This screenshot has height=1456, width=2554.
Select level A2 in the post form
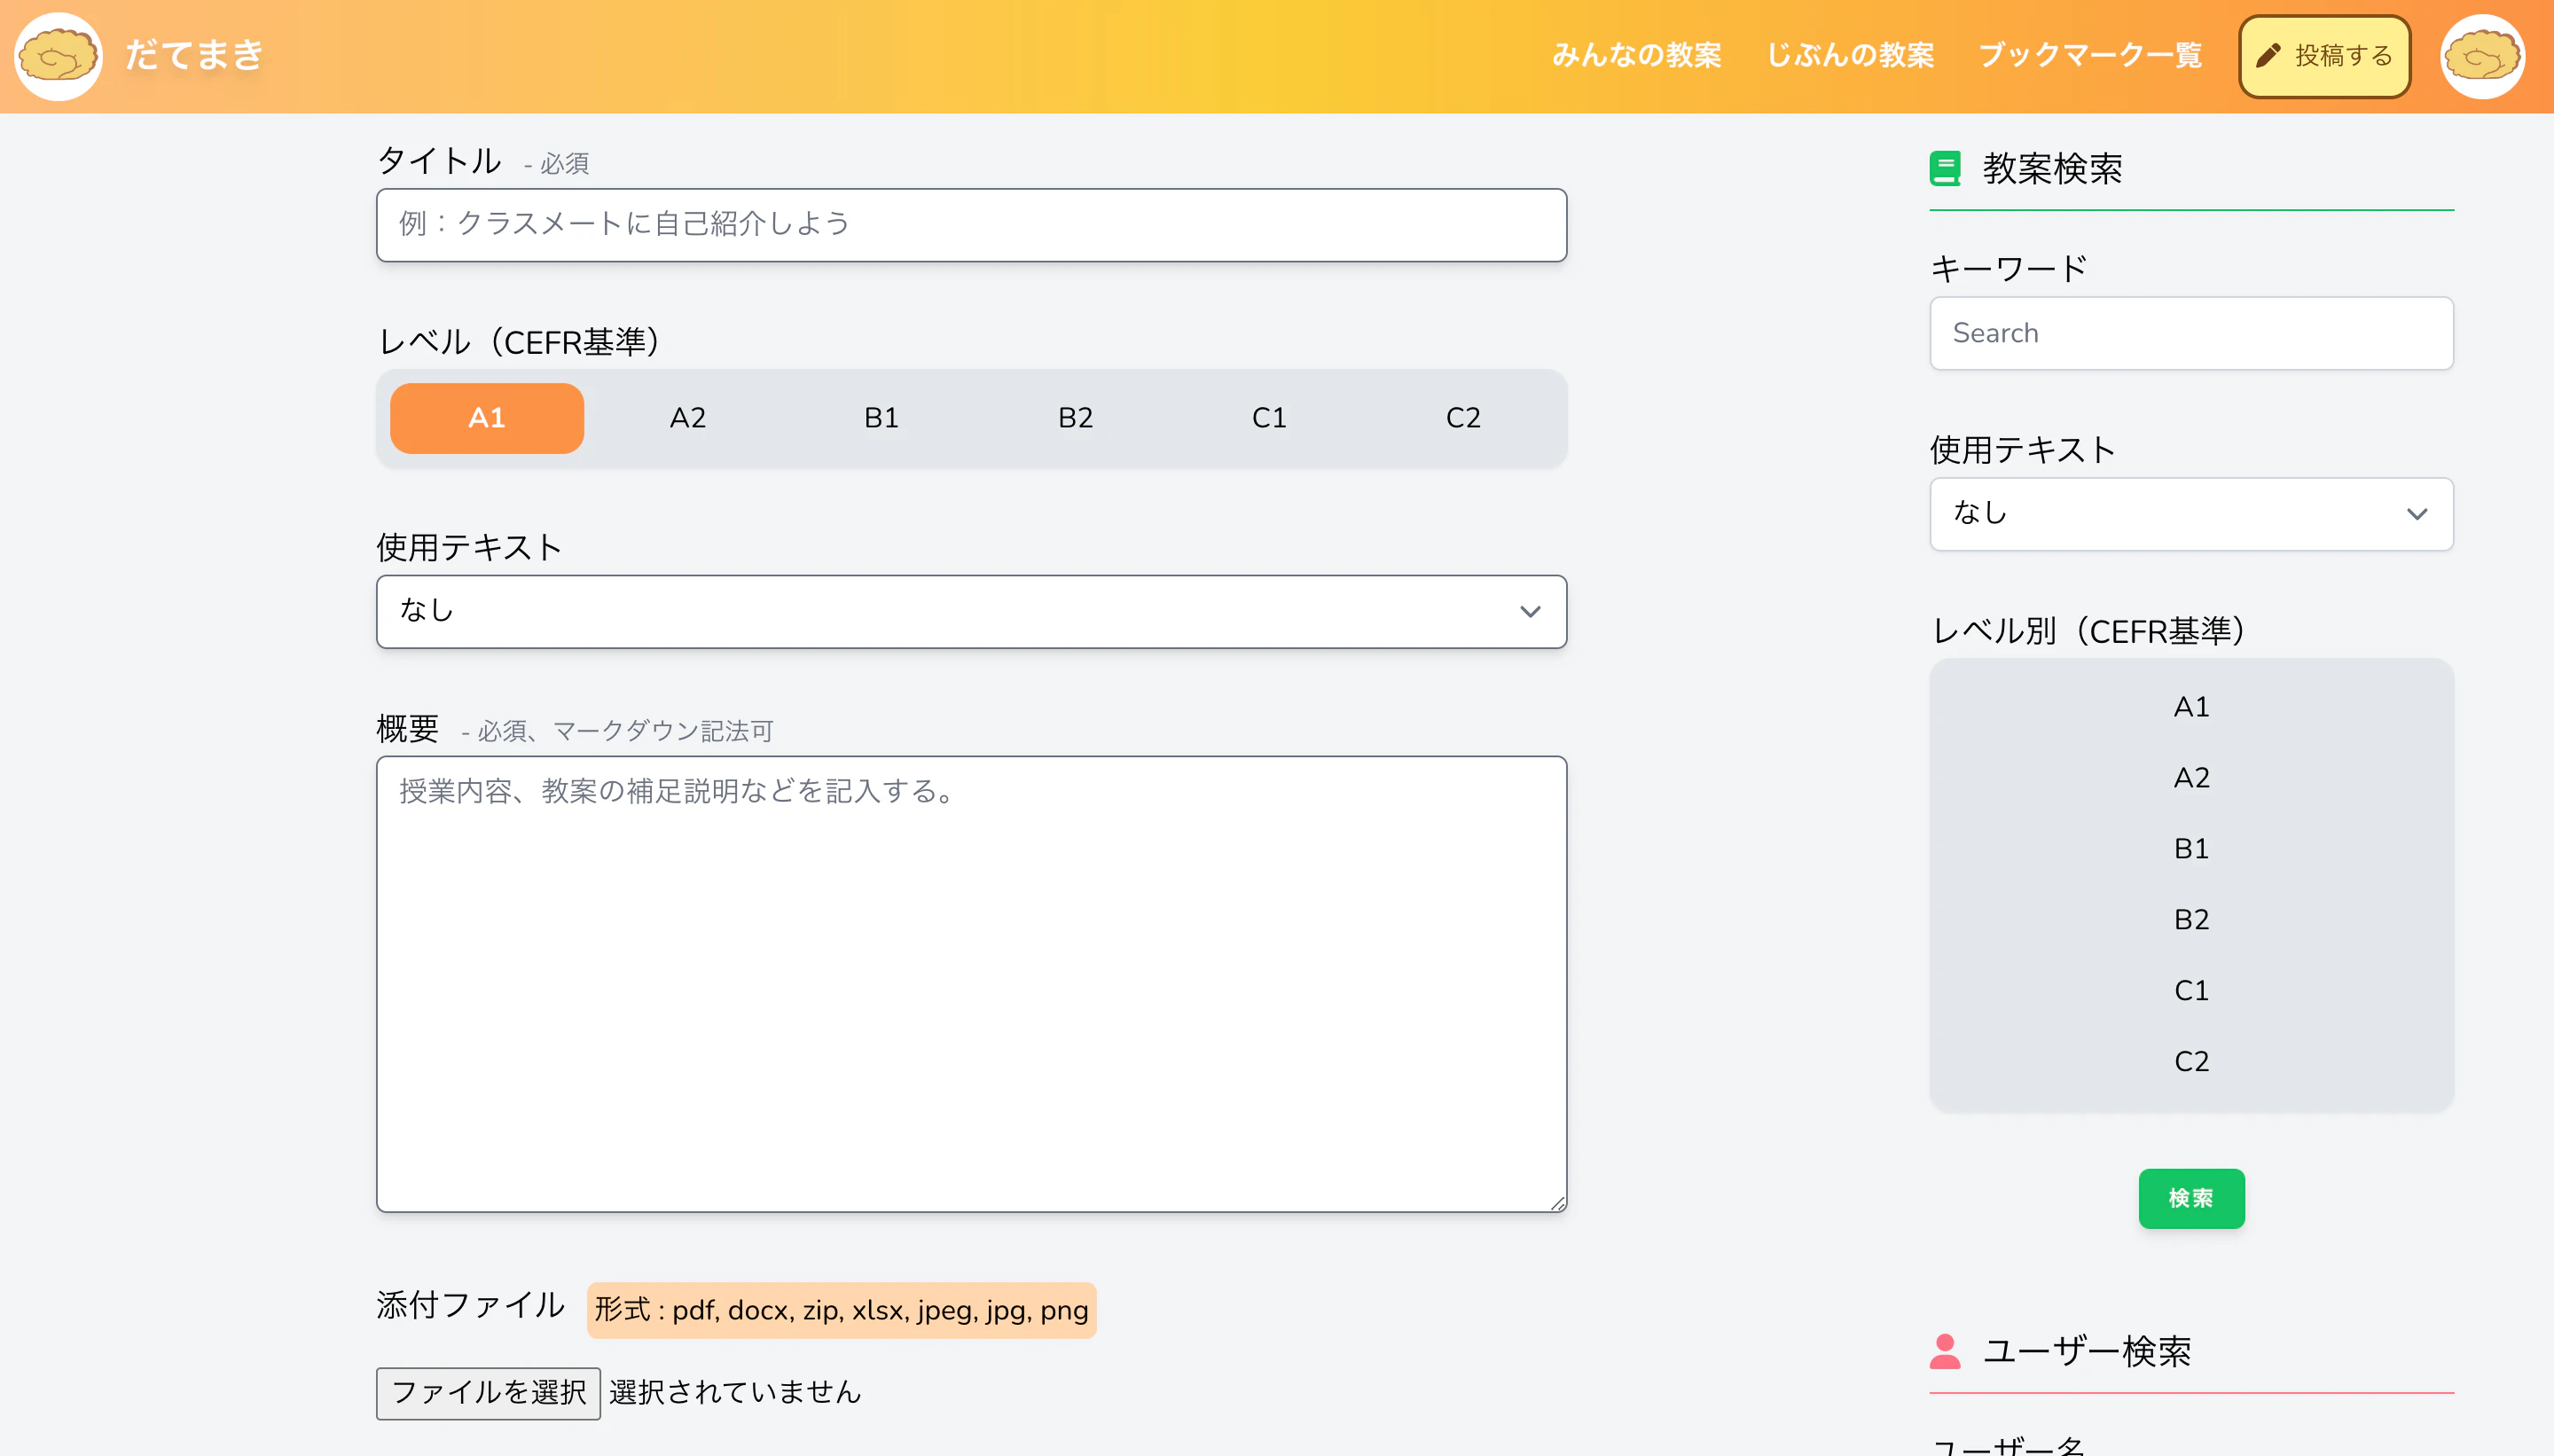click(687, 418)
